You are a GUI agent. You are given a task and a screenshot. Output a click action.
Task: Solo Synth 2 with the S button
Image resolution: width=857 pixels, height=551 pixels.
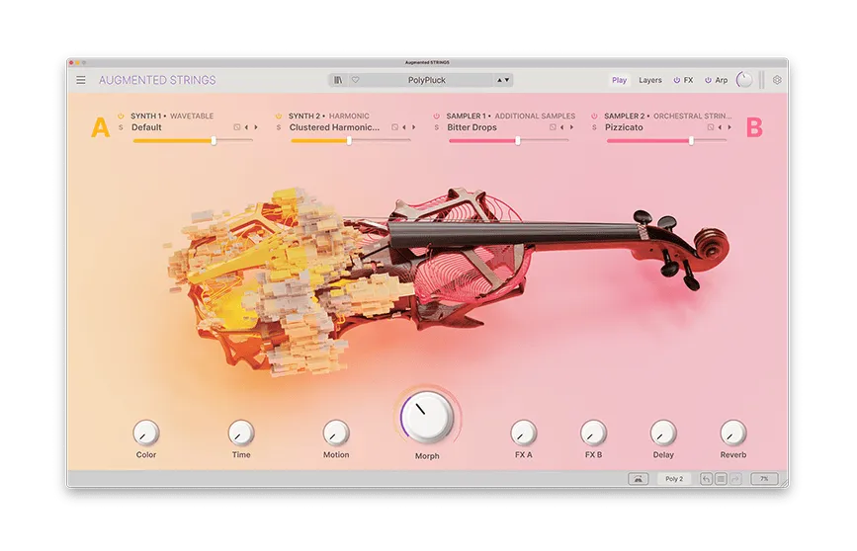point(279,127)
